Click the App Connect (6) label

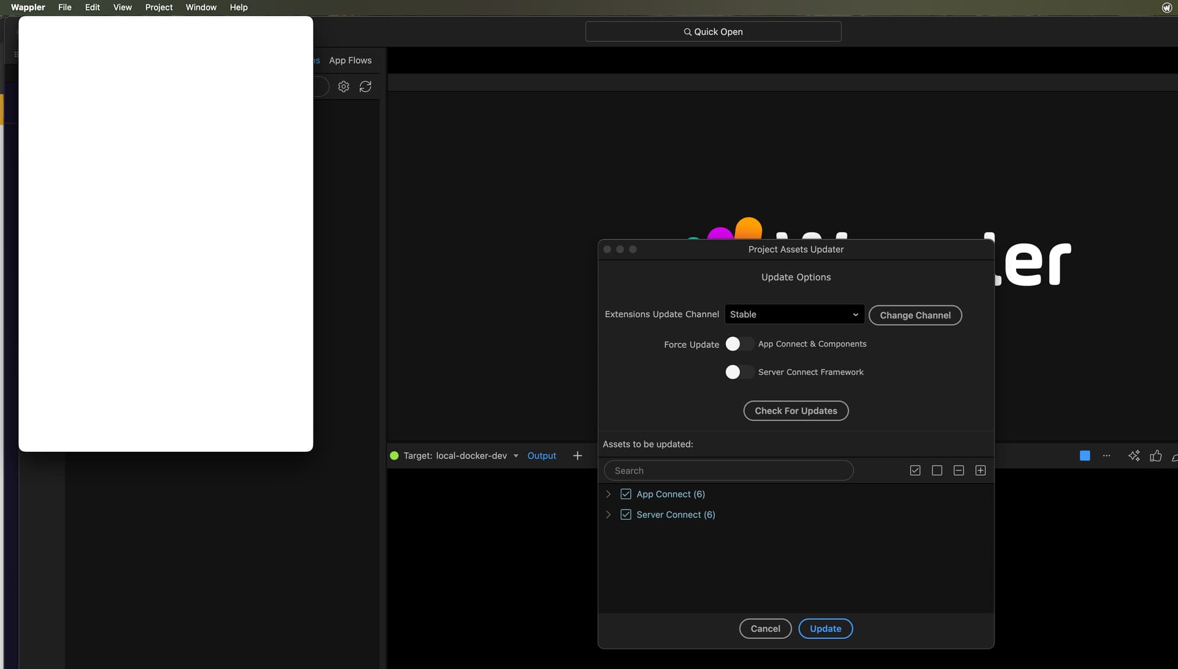(x=671, y=494)
